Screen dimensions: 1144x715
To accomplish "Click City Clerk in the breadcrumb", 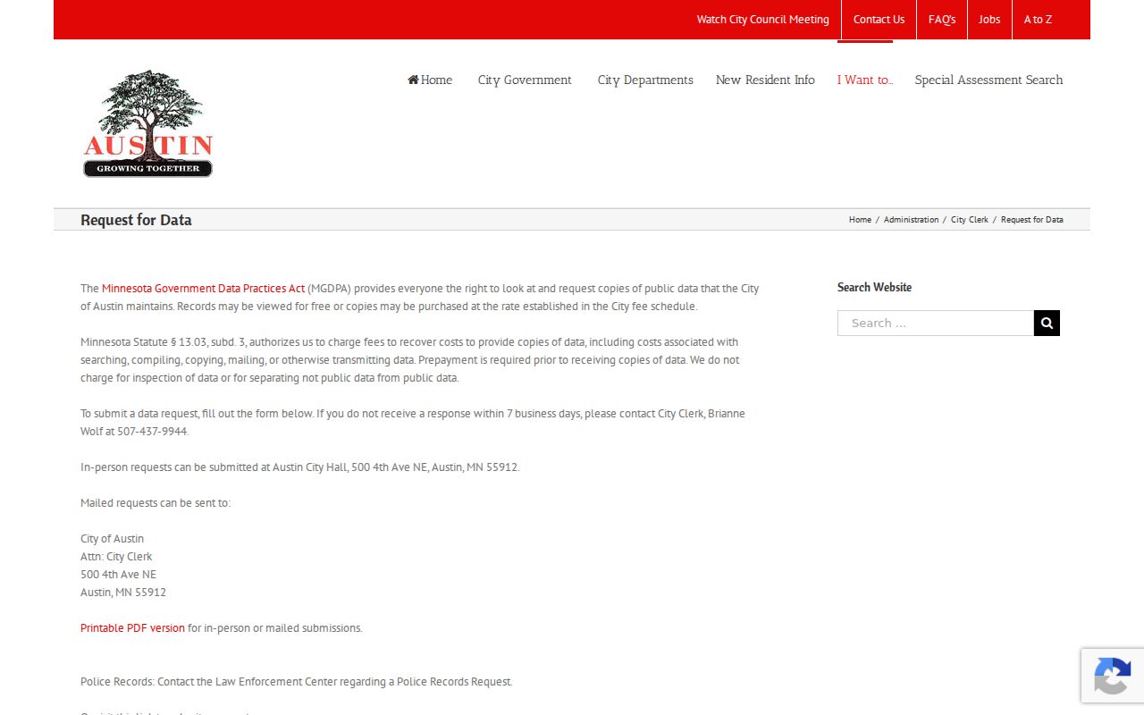I will pyautogui.click(x=969, y=220).
